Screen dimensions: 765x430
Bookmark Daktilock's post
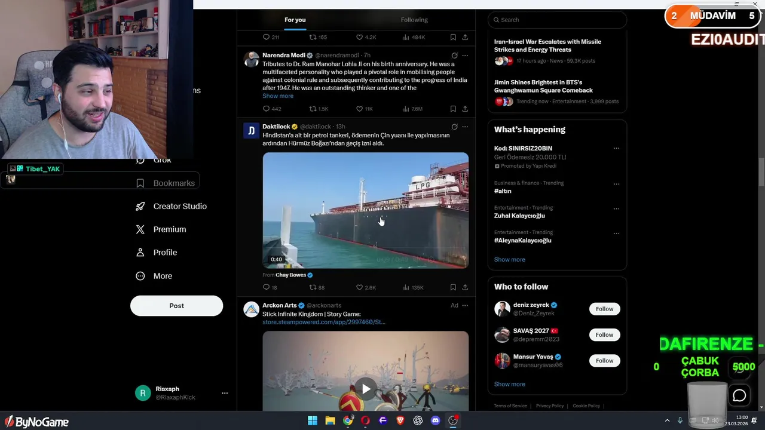[453, 287]
